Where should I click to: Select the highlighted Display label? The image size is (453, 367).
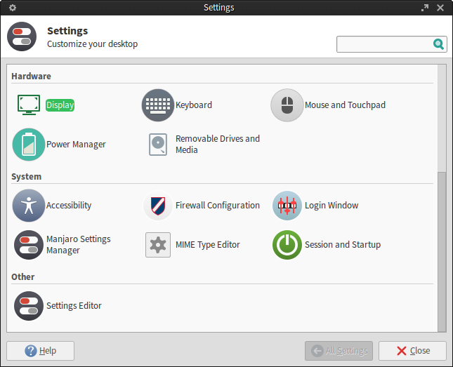click(60, 105)
